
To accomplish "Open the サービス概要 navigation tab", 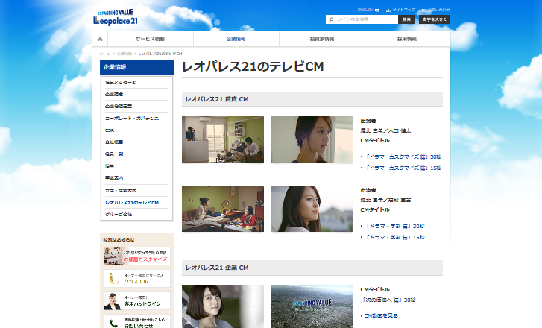I will coord(151,39).
